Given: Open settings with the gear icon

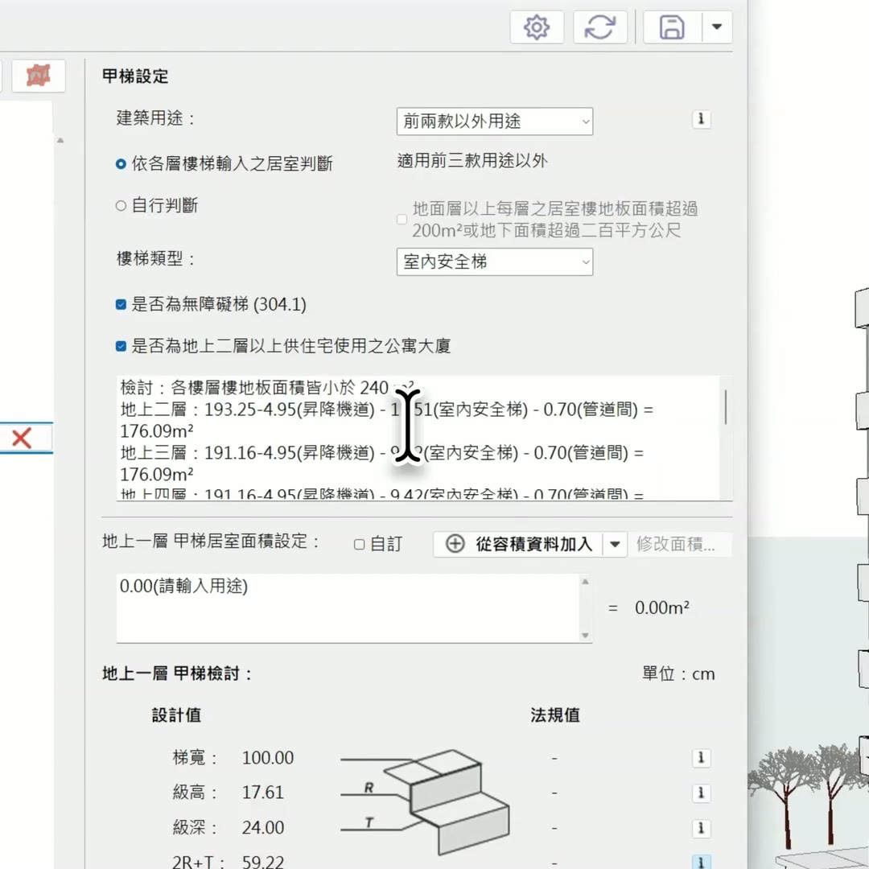Looking at the screenshot, I should [537, 27].
